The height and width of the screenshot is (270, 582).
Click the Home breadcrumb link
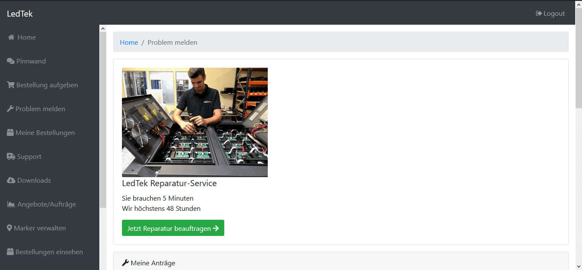[x=129, y=43]
